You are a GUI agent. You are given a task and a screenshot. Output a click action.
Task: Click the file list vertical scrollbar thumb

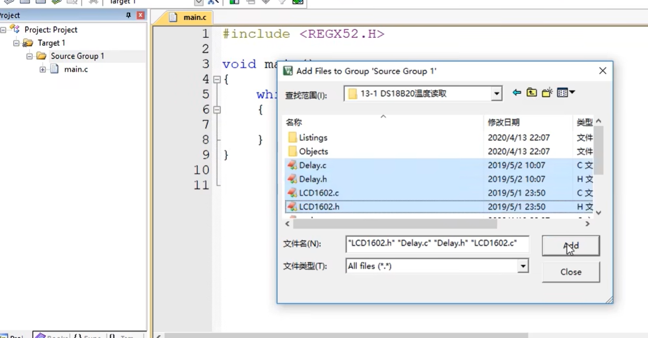(599, 150)
